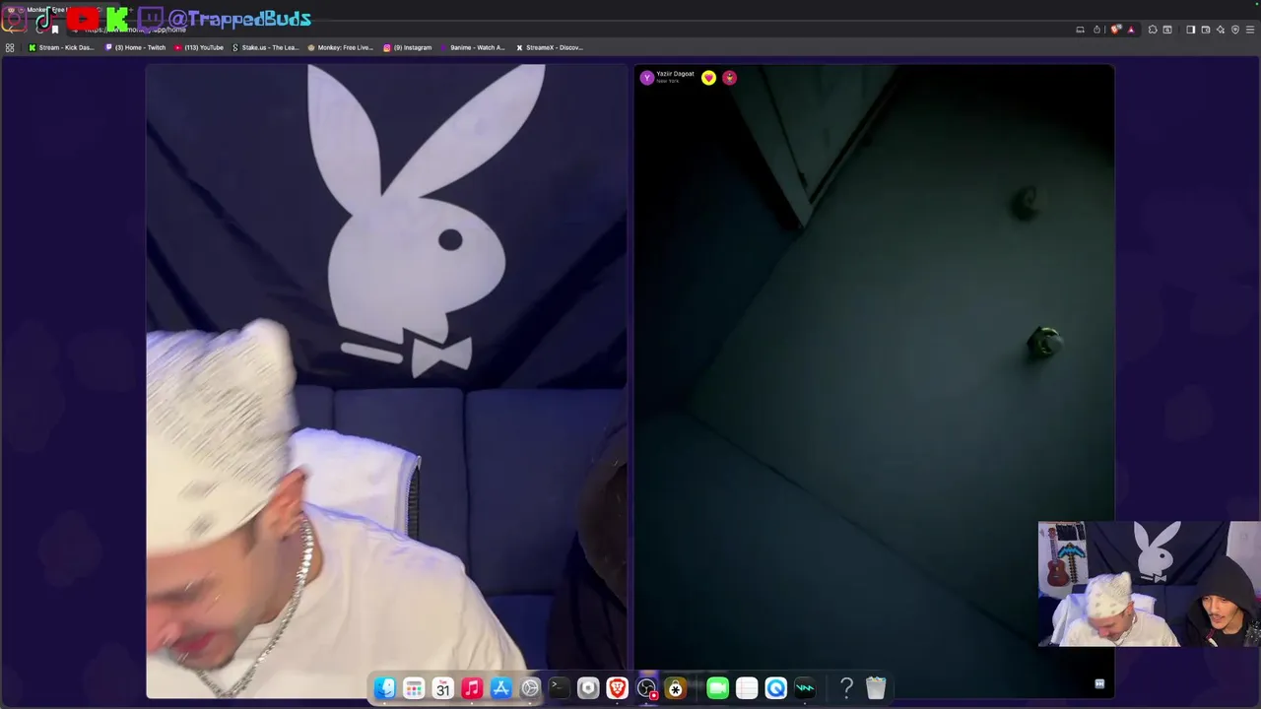Open Finder from the dock

[385, 688]
